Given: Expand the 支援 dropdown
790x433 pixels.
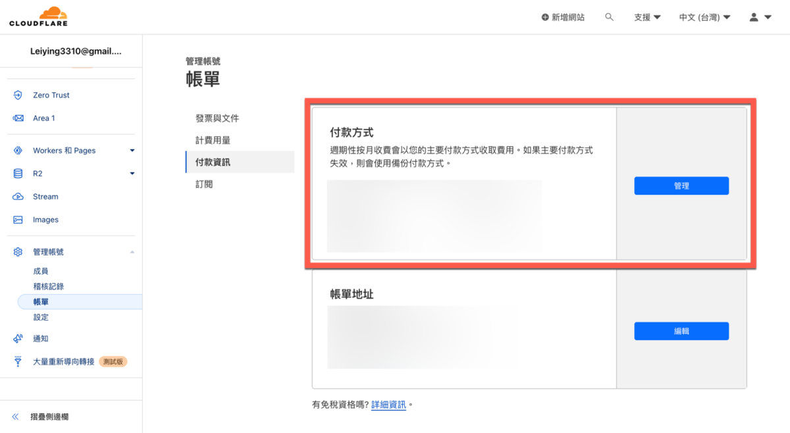Looking at the screenshot, I should click(x=647, y=17).
